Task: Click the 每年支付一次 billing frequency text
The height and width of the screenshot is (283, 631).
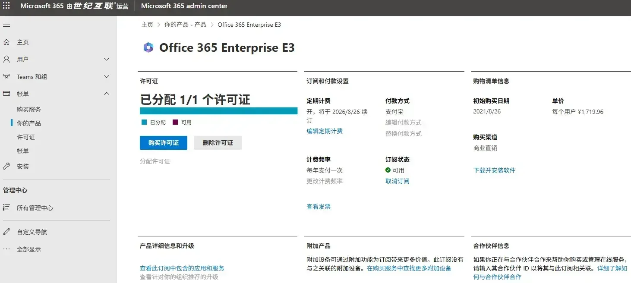Action: click(325, 170)
